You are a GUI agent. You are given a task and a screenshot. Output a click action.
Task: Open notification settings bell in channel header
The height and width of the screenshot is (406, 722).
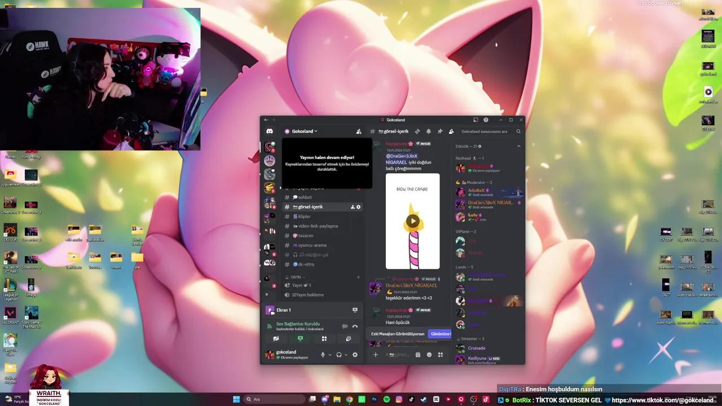coord(429,131)
